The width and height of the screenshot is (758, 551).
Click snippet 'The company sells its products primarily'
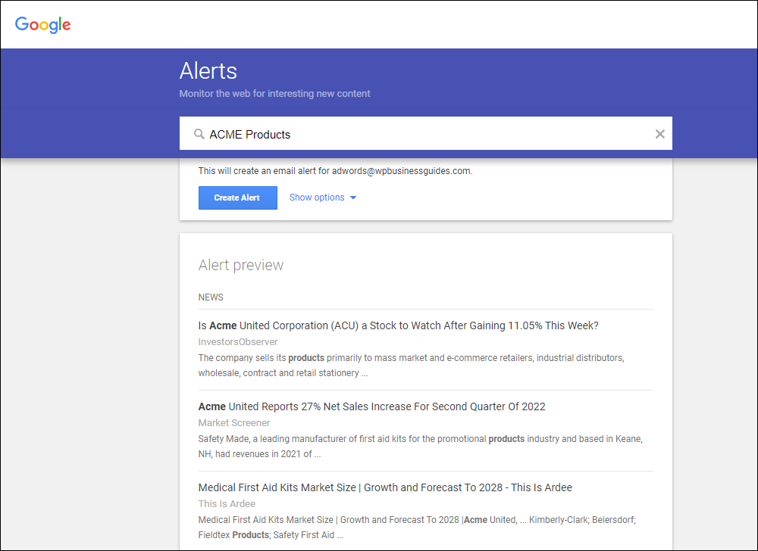(x=411, y=366)
